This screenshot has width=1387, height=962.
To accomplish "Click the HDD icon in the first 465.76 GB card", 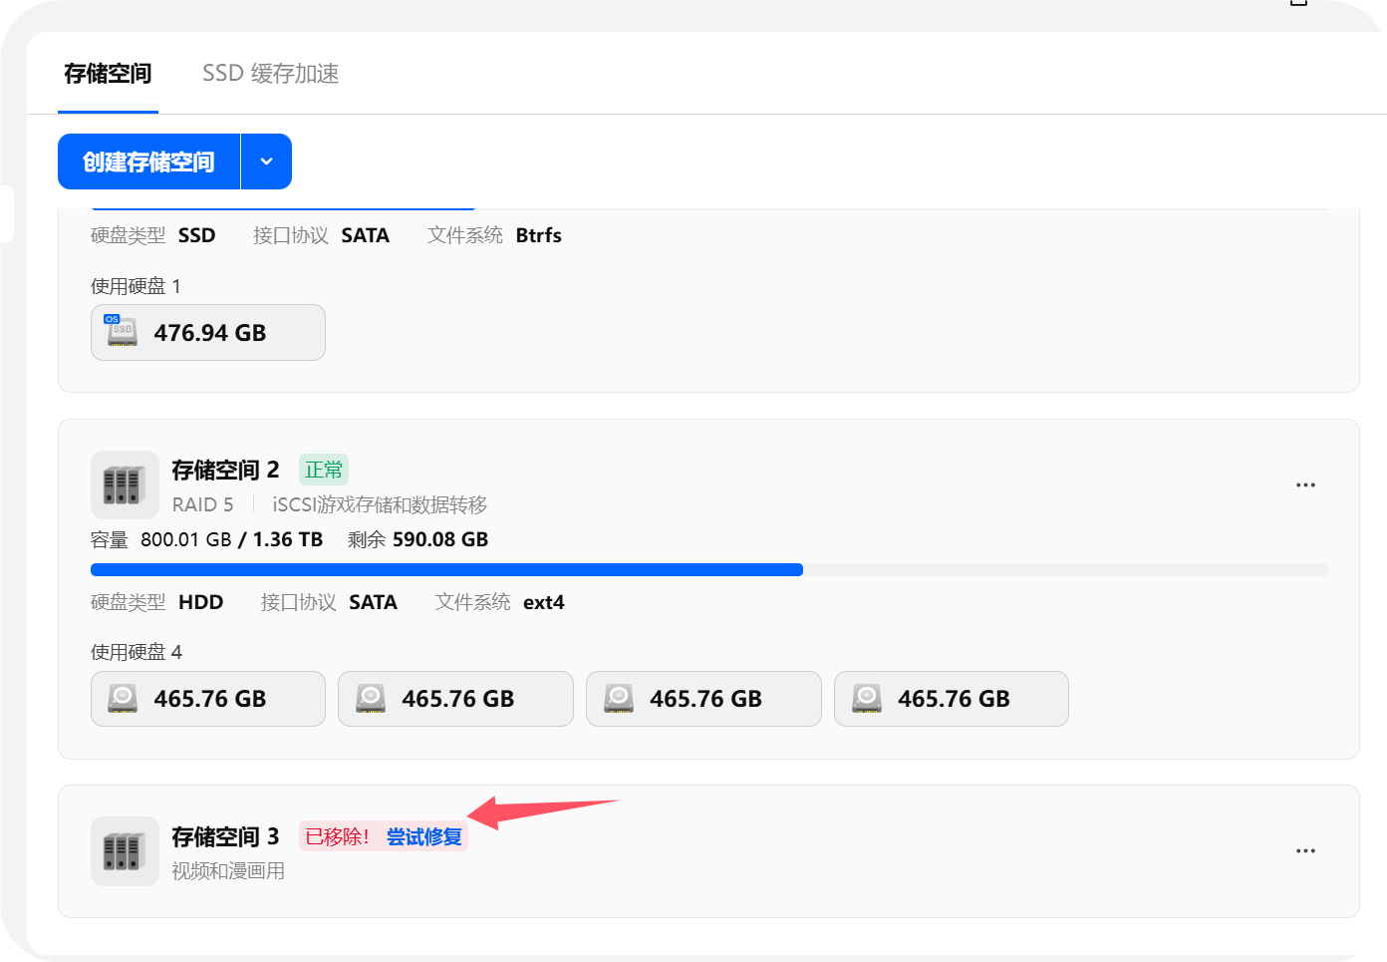I will (x=123, y=698).
